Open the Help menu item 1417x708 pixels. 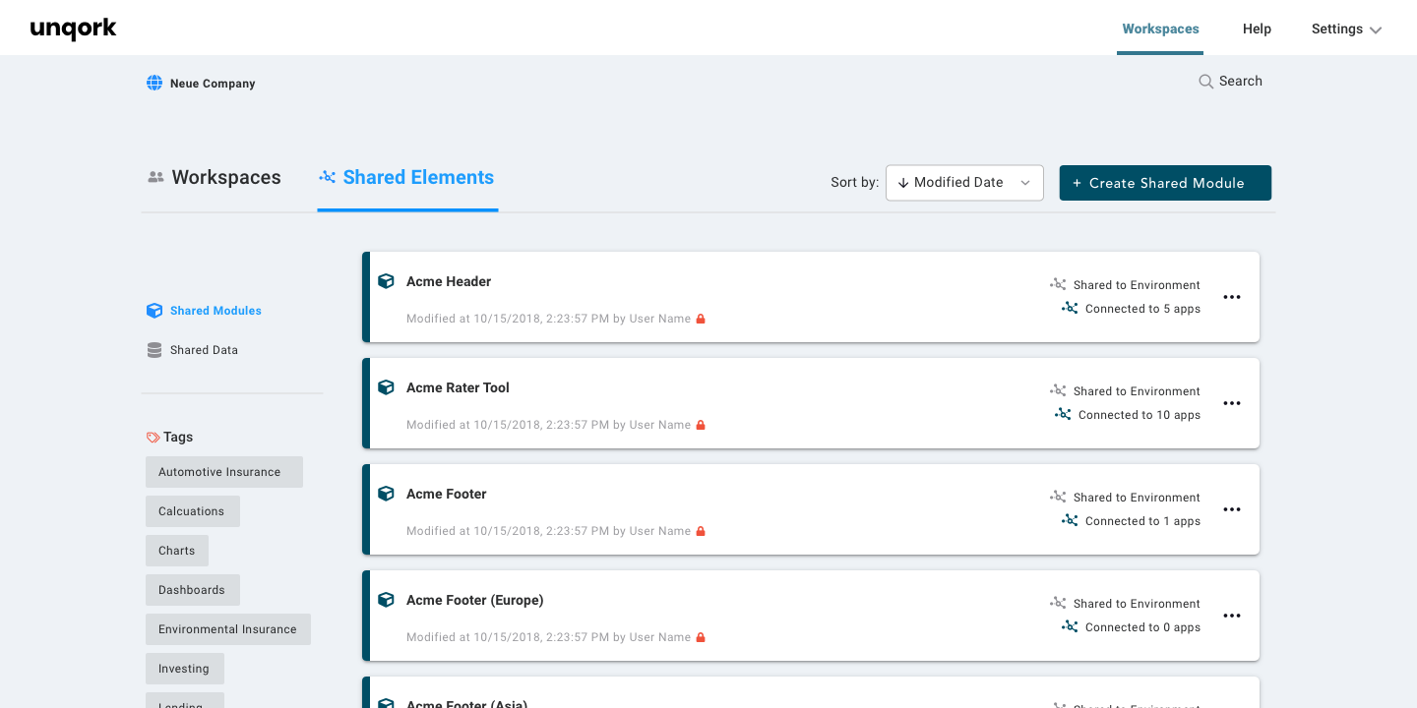coord(1257,29)
